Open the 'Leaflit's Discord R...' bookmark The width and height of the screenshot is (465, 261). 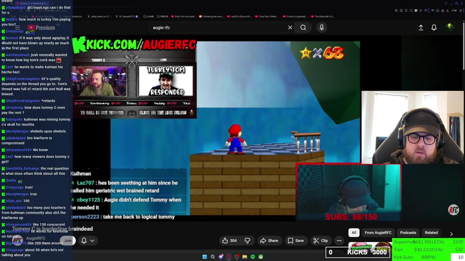tap(239, 16)
